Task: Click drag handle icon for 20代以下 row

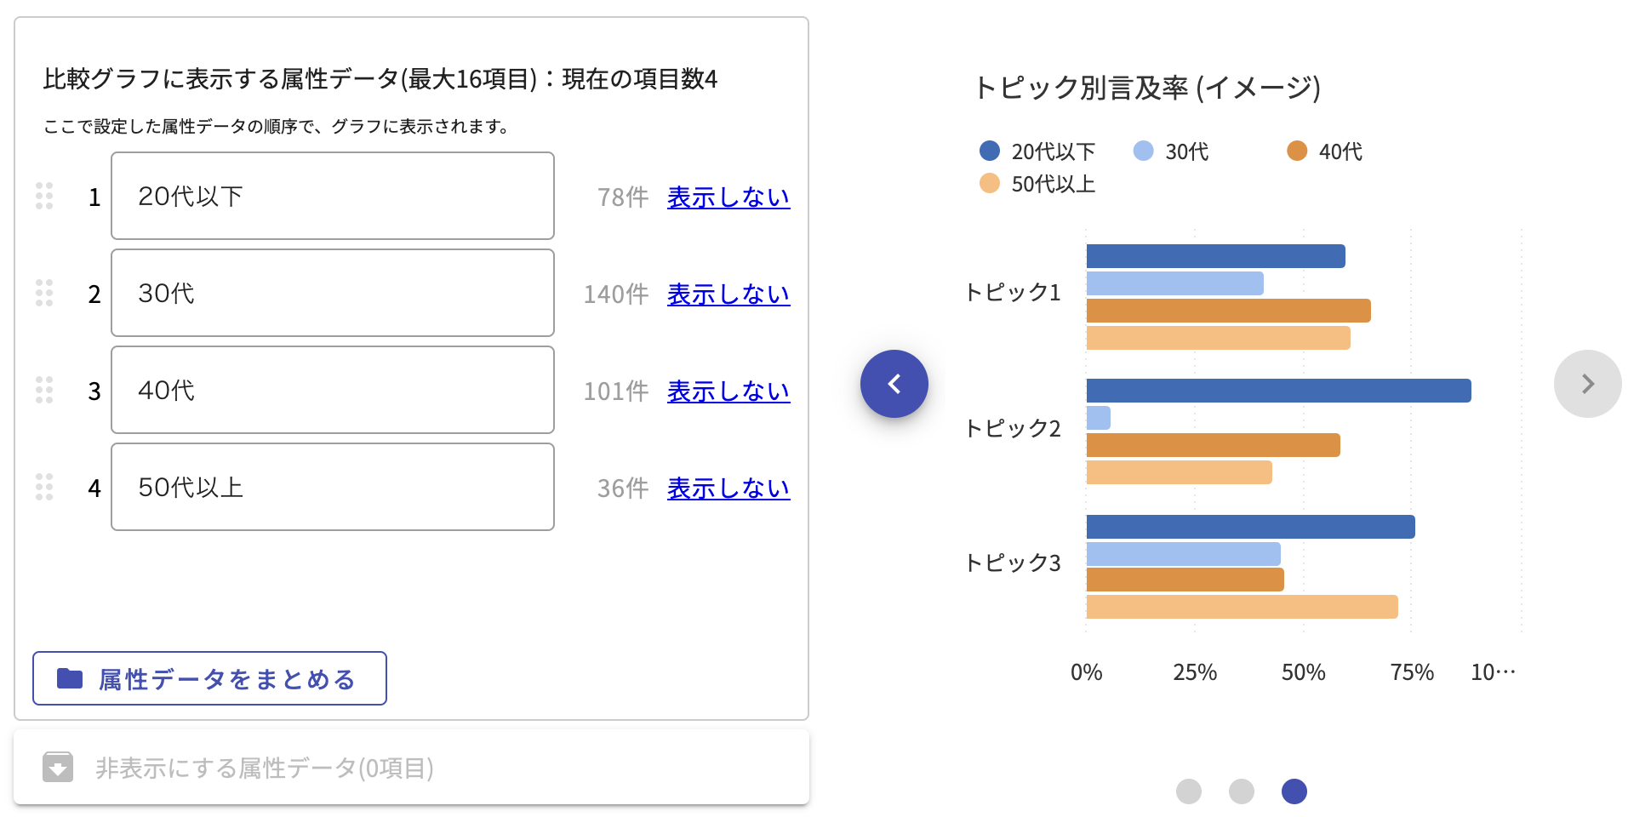Action: pos(44,196)
